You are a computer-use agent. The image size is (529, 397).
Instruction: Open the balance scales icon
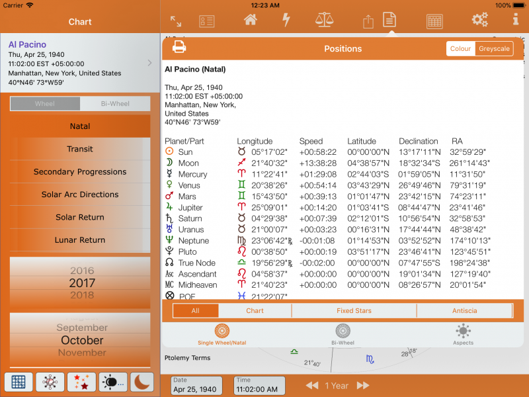pyautogui.click(x=325, y=20)
